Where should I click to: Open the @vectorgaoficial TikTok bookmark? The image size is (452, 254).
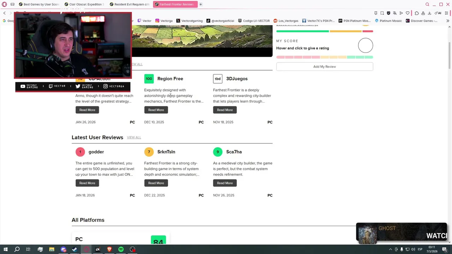[x=220, y=21]
